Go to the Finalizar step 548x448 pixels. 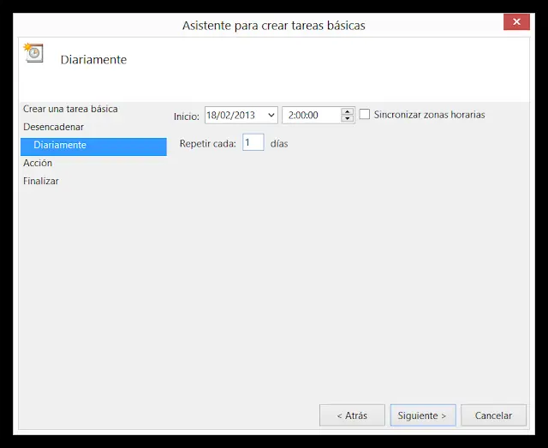coord(40,181)
